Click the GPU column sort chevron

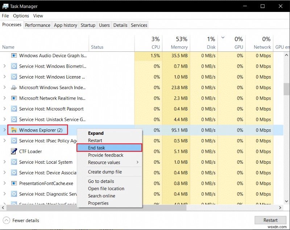click(223, 37)
